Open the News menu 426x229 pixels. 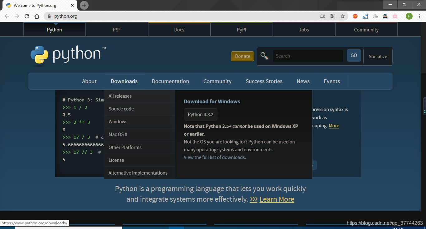(x=303, y=81)
